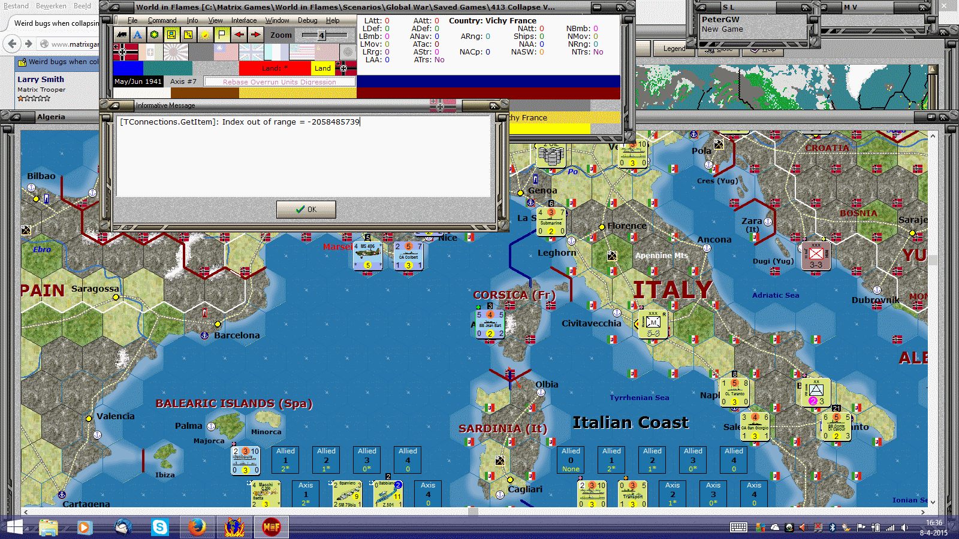Click the HQ unit counter near Civitavecchia
This screenshot has height=539, width=959.
(653, 324)
